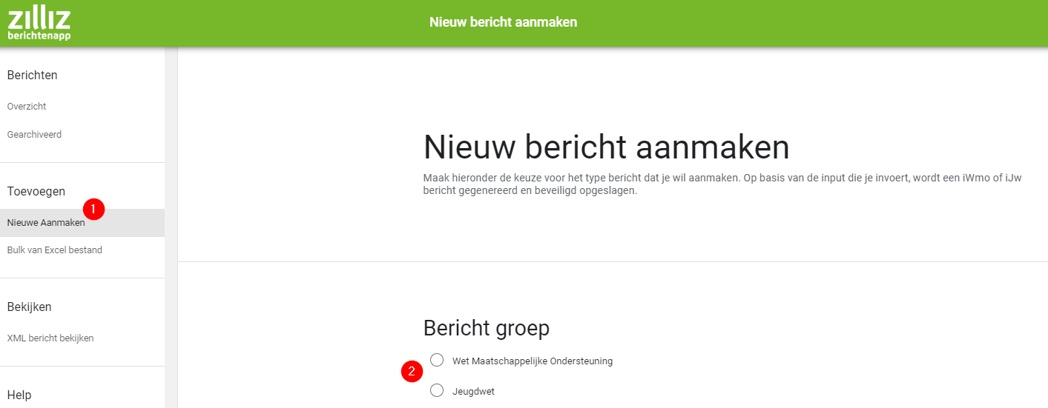The image size is (1048, 408).
Task: Select the Jeugdwet radio button
Action: (437, 390)
